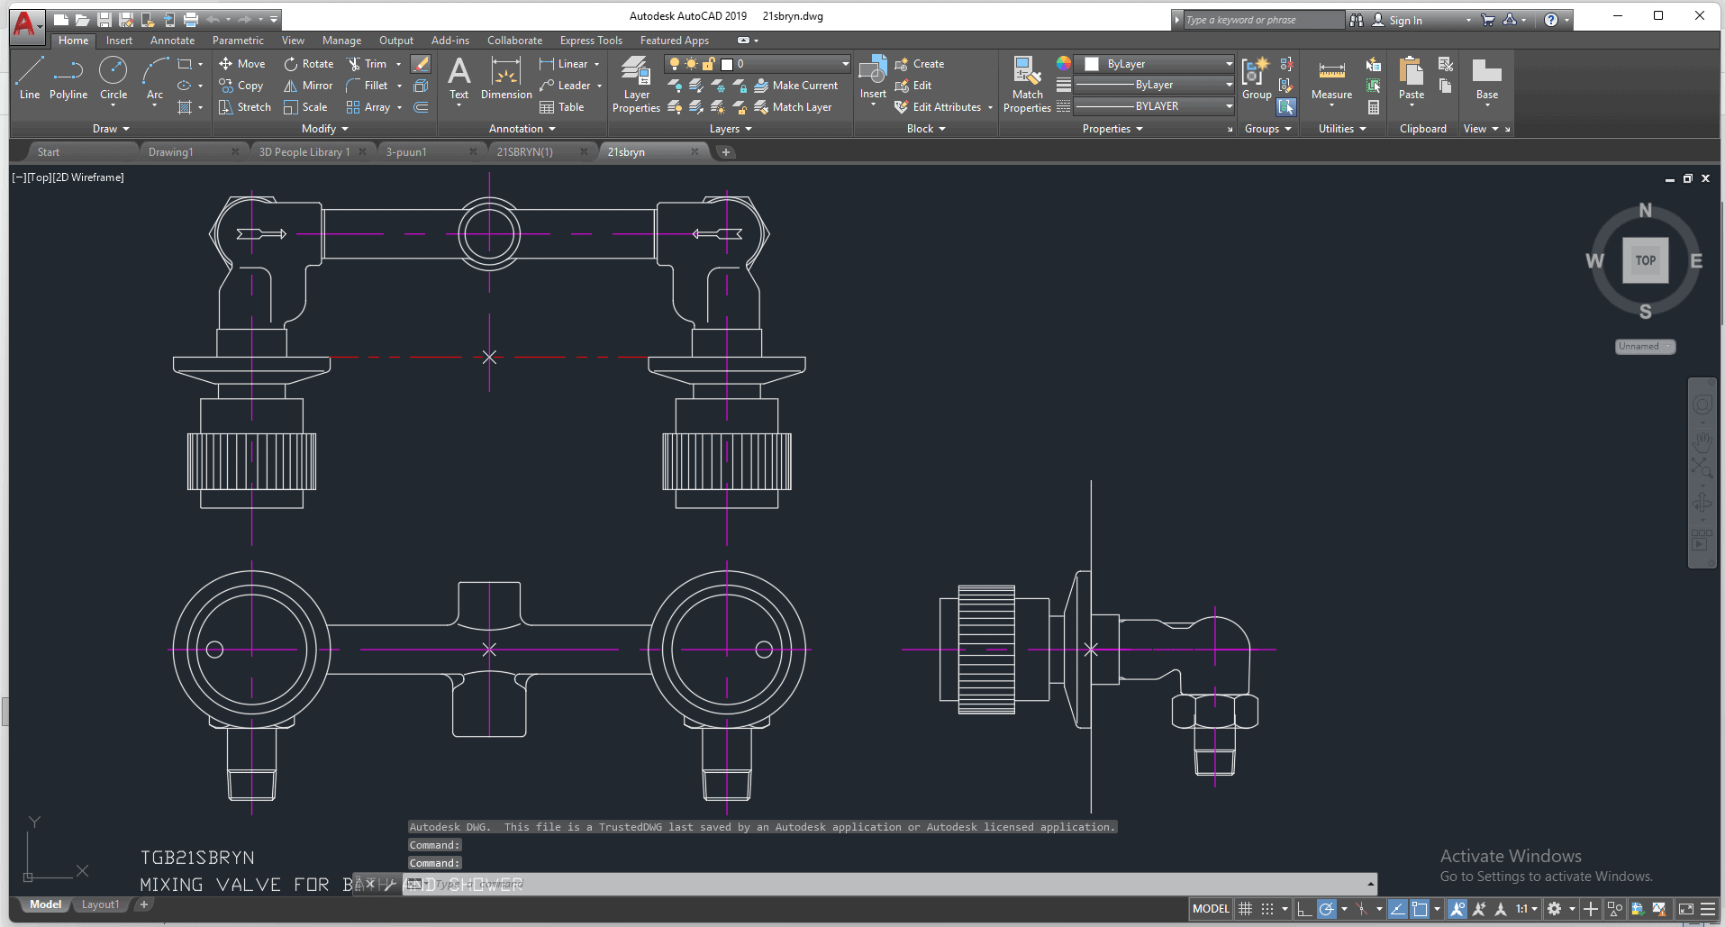The height and width of the screenshot is (927, 1725).
Task: Toggle polar tracking in status bar
Action: pos(1326,909)
